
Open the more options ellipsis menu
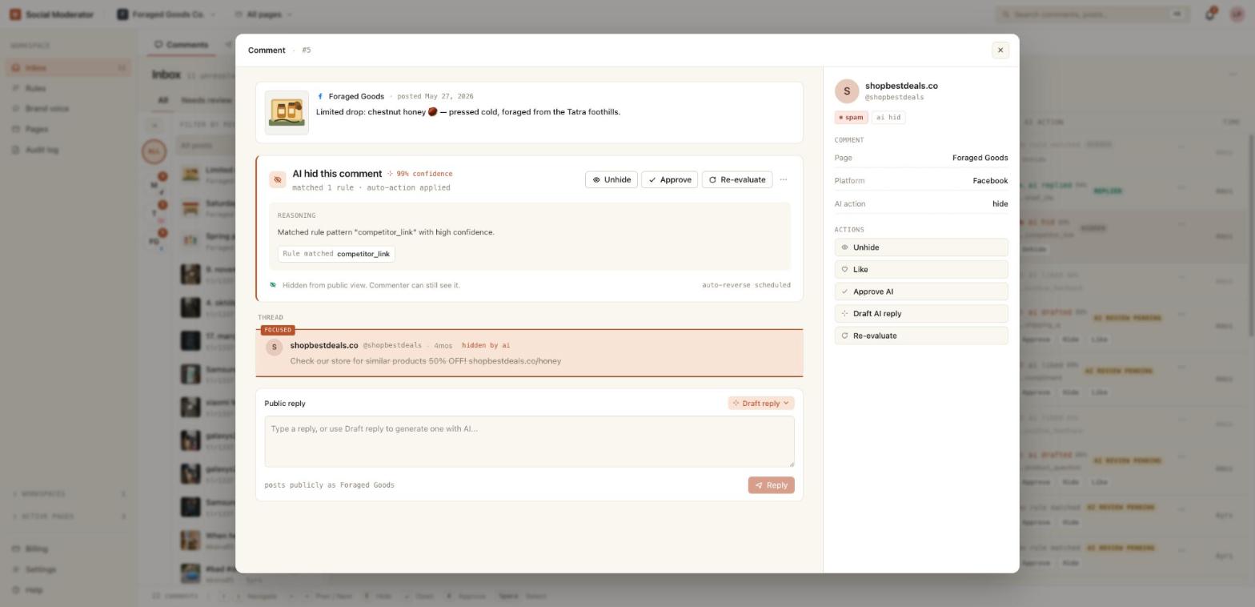784,180
